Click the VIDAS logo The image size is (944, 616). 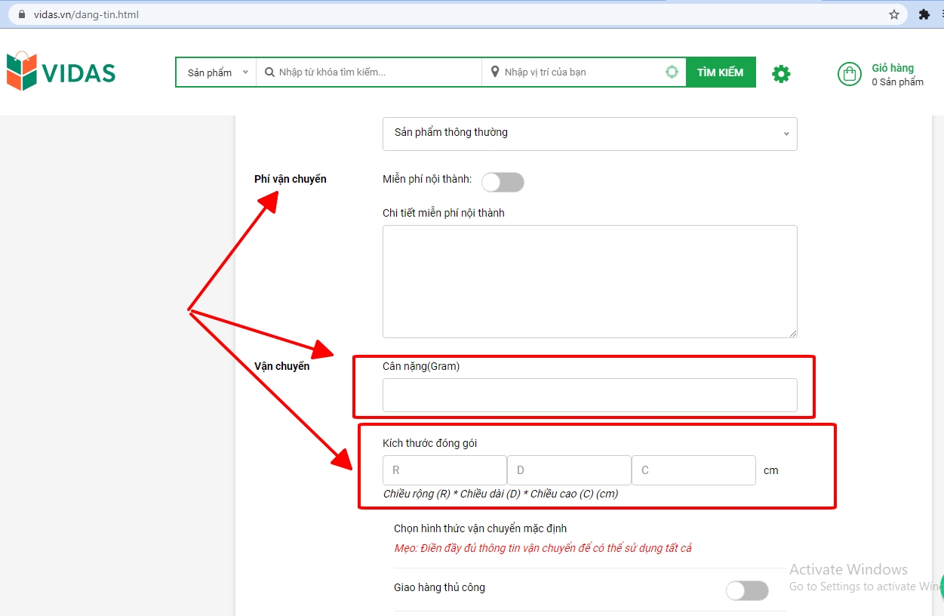[61, 72]
